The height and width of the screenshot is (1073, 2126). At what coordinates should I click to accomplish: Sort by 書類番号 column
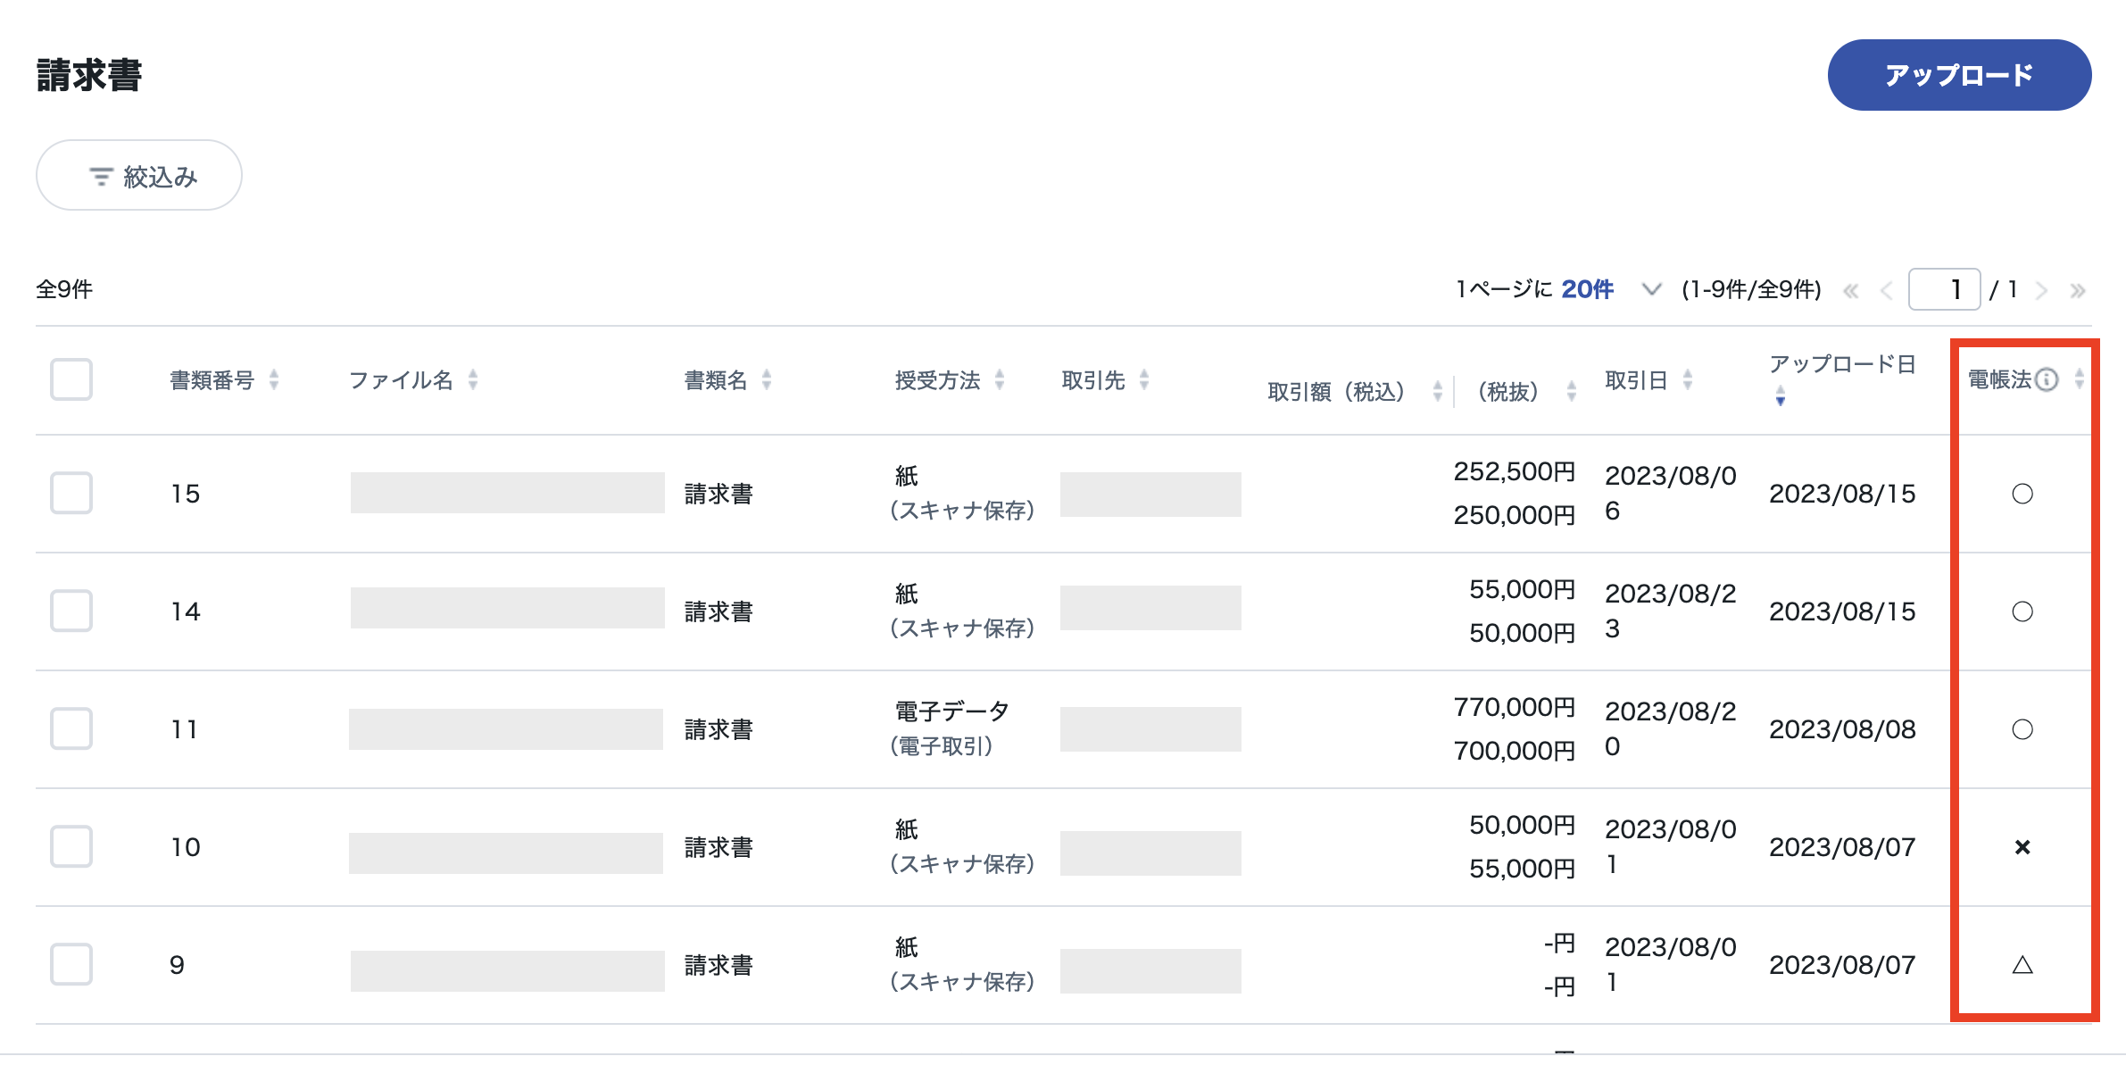coord(274,379)
